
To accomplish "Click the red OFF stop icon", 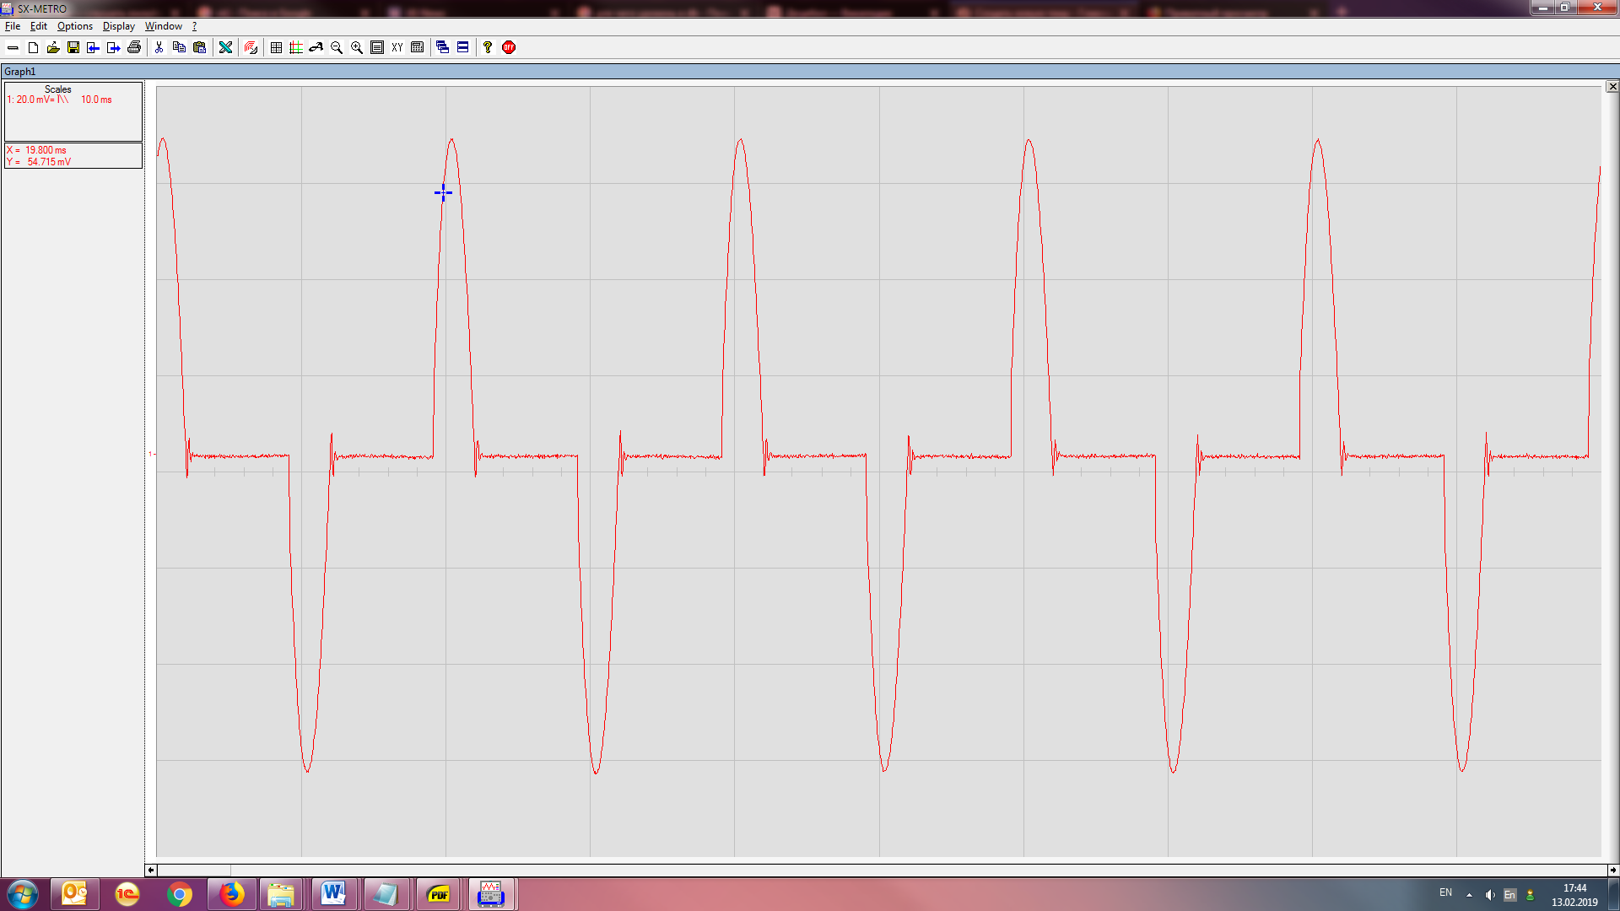I will pyautogui.click(x=509, y=48).
